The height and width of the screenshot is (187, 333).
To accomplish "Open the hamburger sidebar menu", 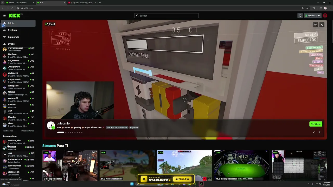I will 4,16.
